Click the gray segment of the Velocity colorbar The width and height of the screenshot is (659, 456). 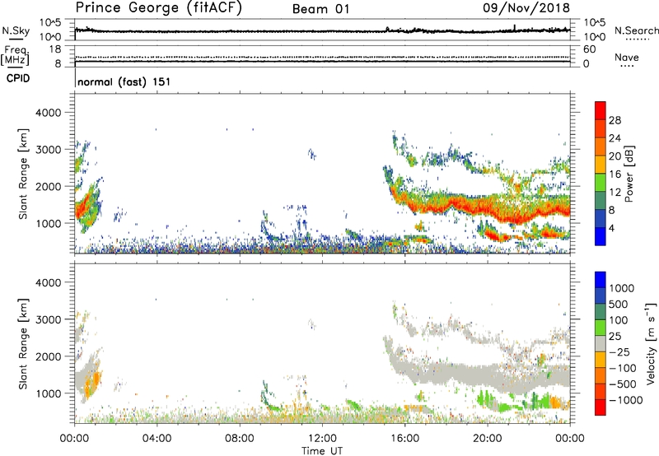pyautogui.click(x=601, y=343)
